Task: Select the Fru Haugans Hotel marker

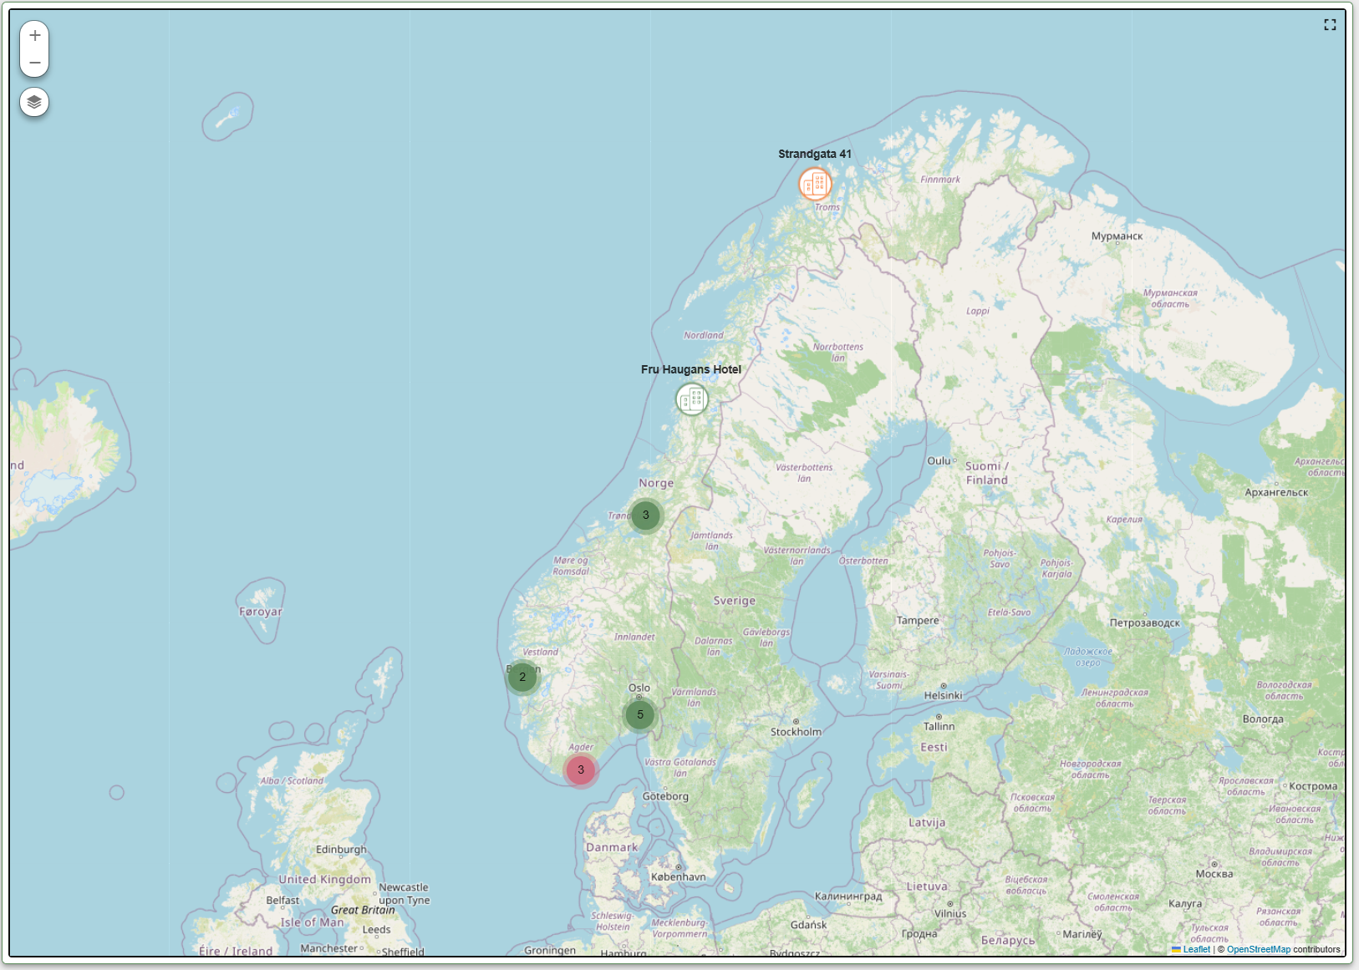Action: coord(692,399)
